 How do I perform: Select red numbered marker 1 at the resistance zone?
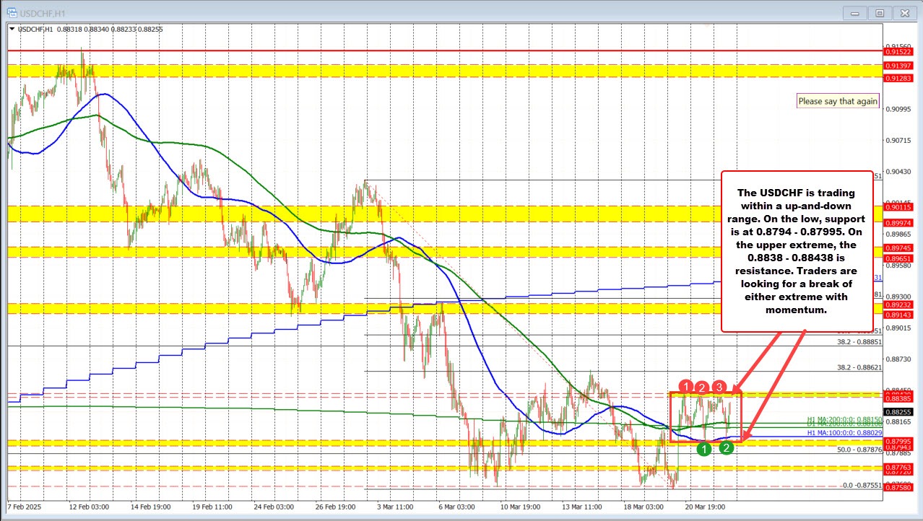[x=685, y=388]
